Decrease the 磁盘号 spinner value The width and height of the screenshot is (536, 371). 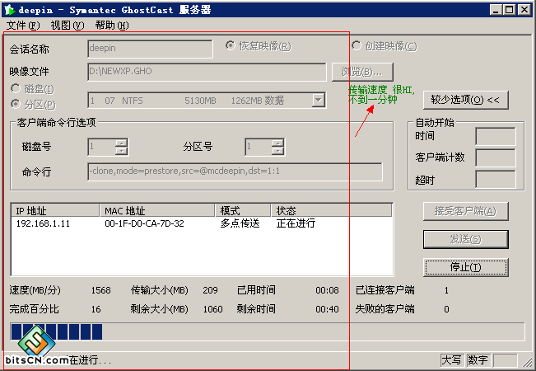(121, 151)
